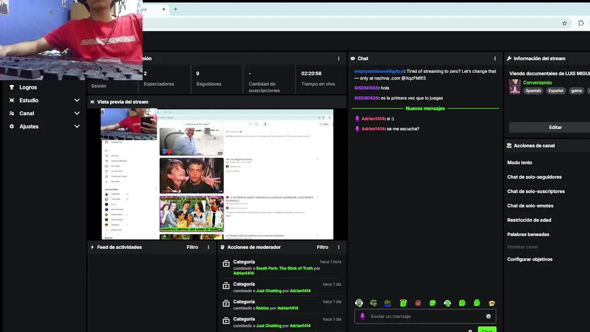
Task: Click the Conversando category link
Action: (537, 83)
